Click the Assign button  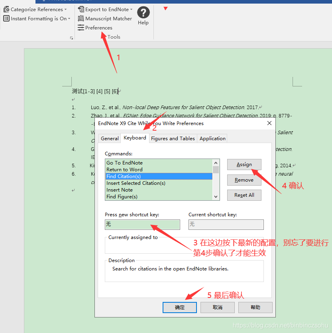tap(244, 165)
